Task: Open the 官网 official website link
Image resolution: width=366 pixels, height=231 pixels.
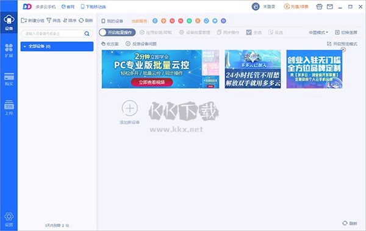Action: 68,7
